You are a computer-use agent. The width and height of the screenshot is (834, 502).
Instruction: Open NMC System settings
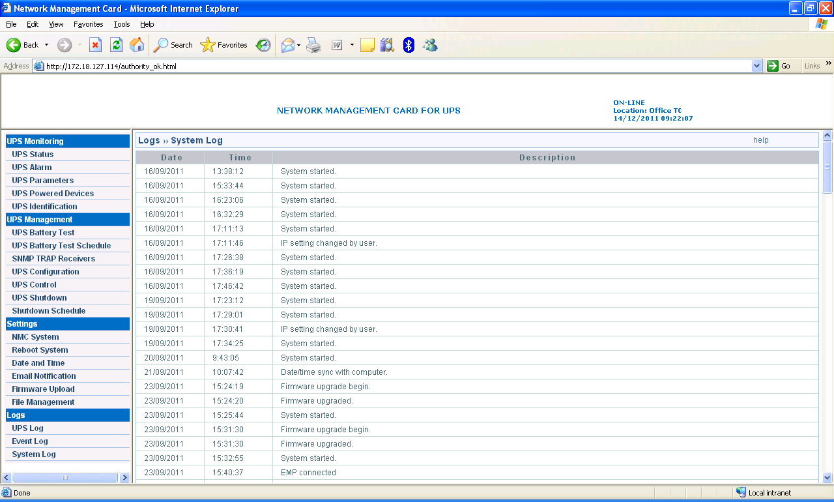click(x=35, y=337)
